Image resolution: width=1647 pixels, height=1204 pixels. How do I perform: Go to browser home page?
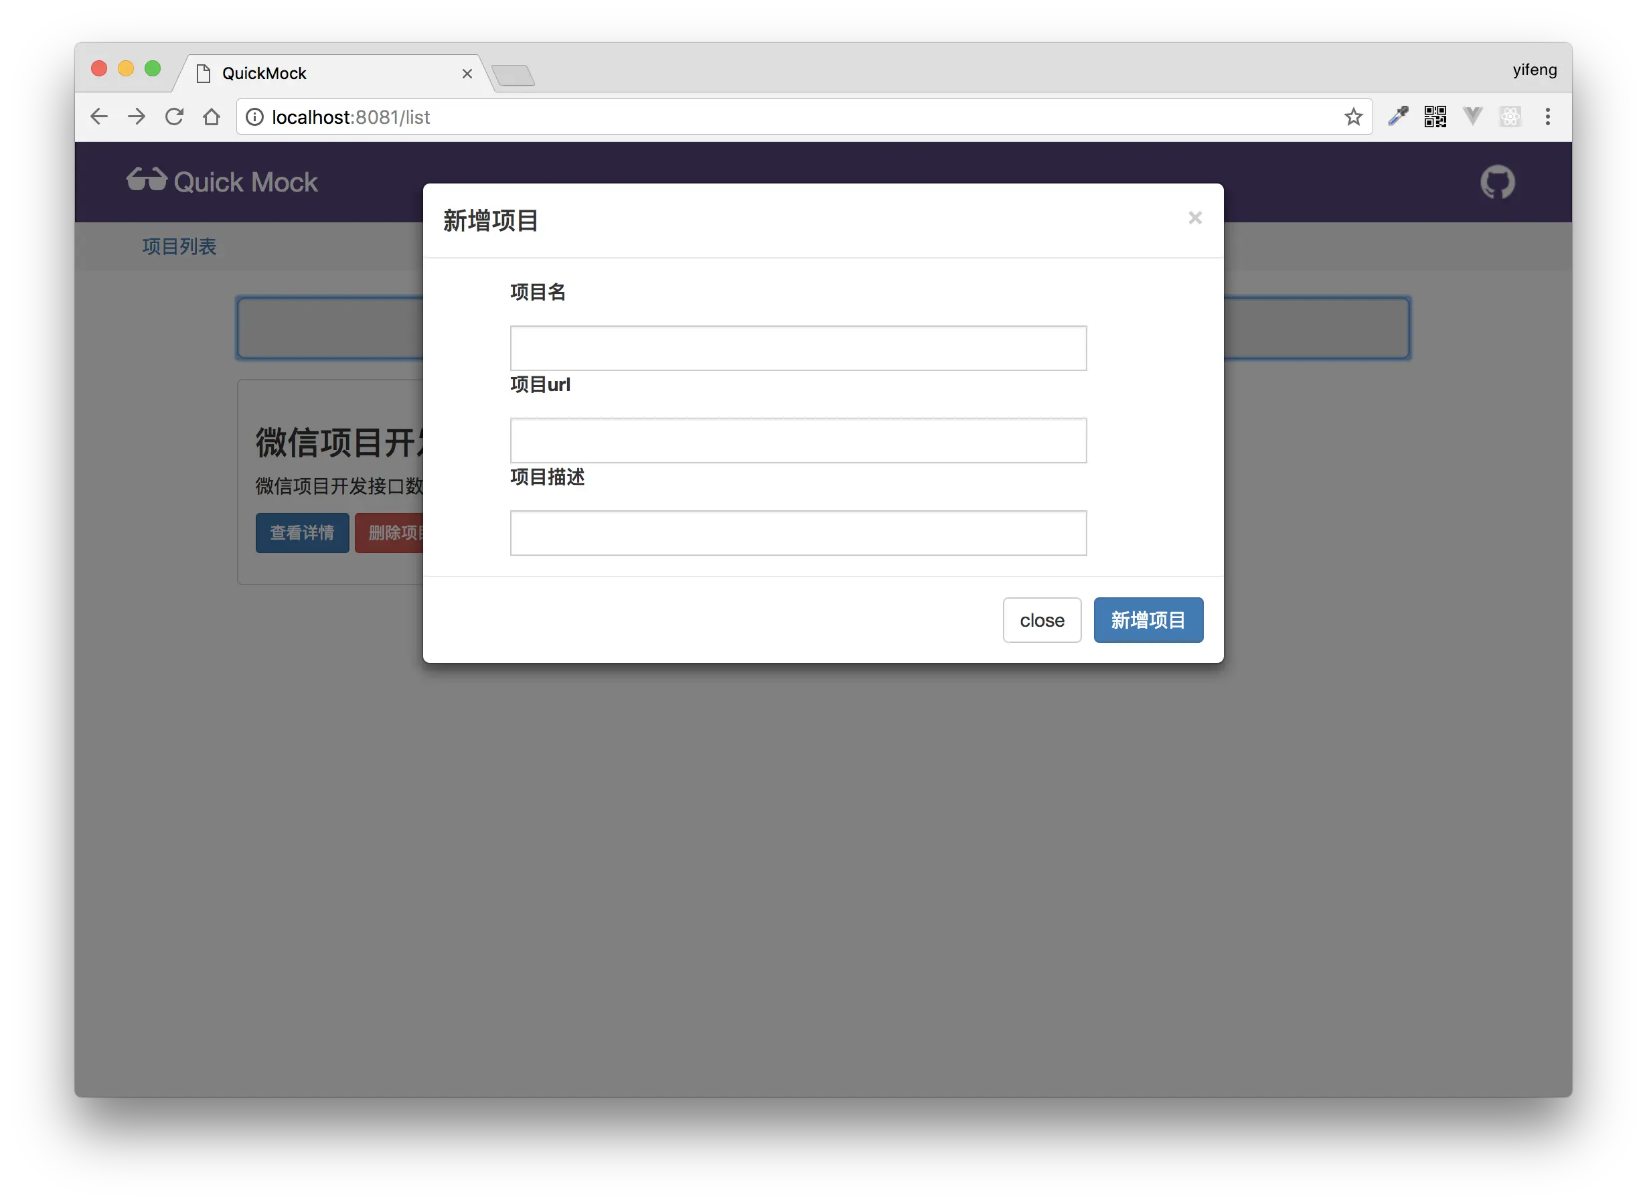(x=212, y=117)
